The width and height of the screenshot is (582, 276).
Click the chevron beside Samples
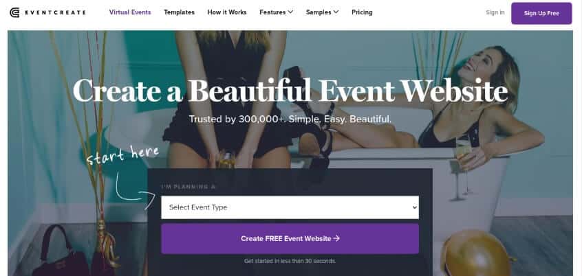pos(336,12)
